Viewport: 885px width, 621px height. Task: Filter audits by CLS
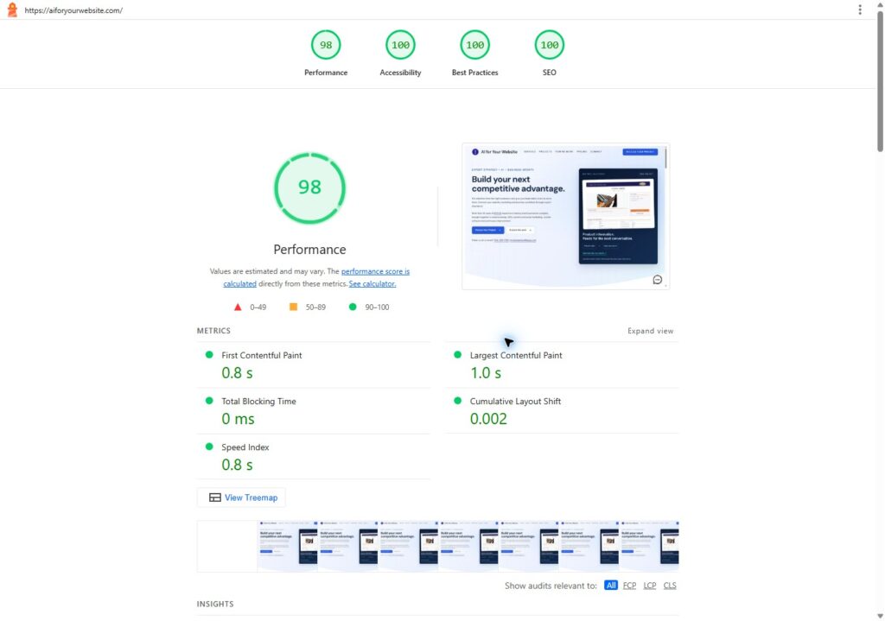point(670,586)
